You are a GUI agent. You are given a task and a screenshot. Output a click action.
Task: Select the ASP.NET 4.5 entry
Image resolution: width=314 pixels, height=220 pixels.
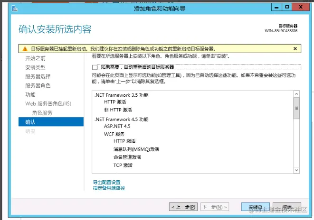117,126
